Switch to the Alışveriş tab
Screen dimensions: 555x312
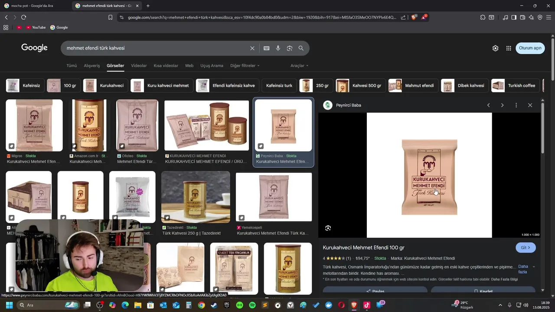[92, 66]
